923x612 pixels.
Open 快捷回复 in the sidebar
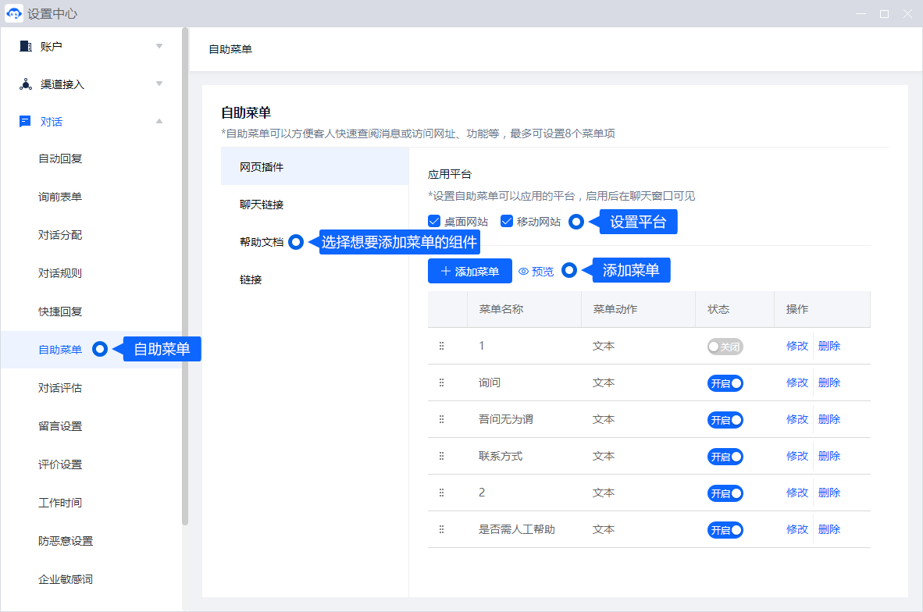(60, 311)
